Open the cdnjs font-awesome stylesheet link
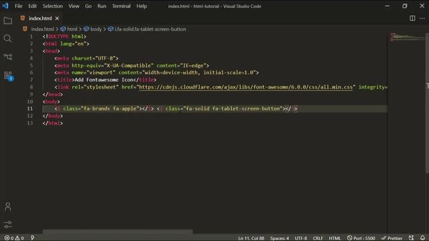Screen dimensions: 429x241 (x=246, y=87)
